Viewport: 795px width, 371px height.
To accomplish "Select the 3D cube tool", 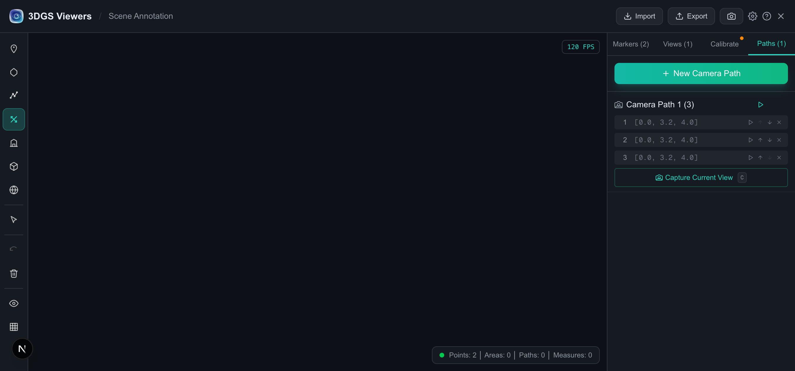I will (x=14, y=166).
